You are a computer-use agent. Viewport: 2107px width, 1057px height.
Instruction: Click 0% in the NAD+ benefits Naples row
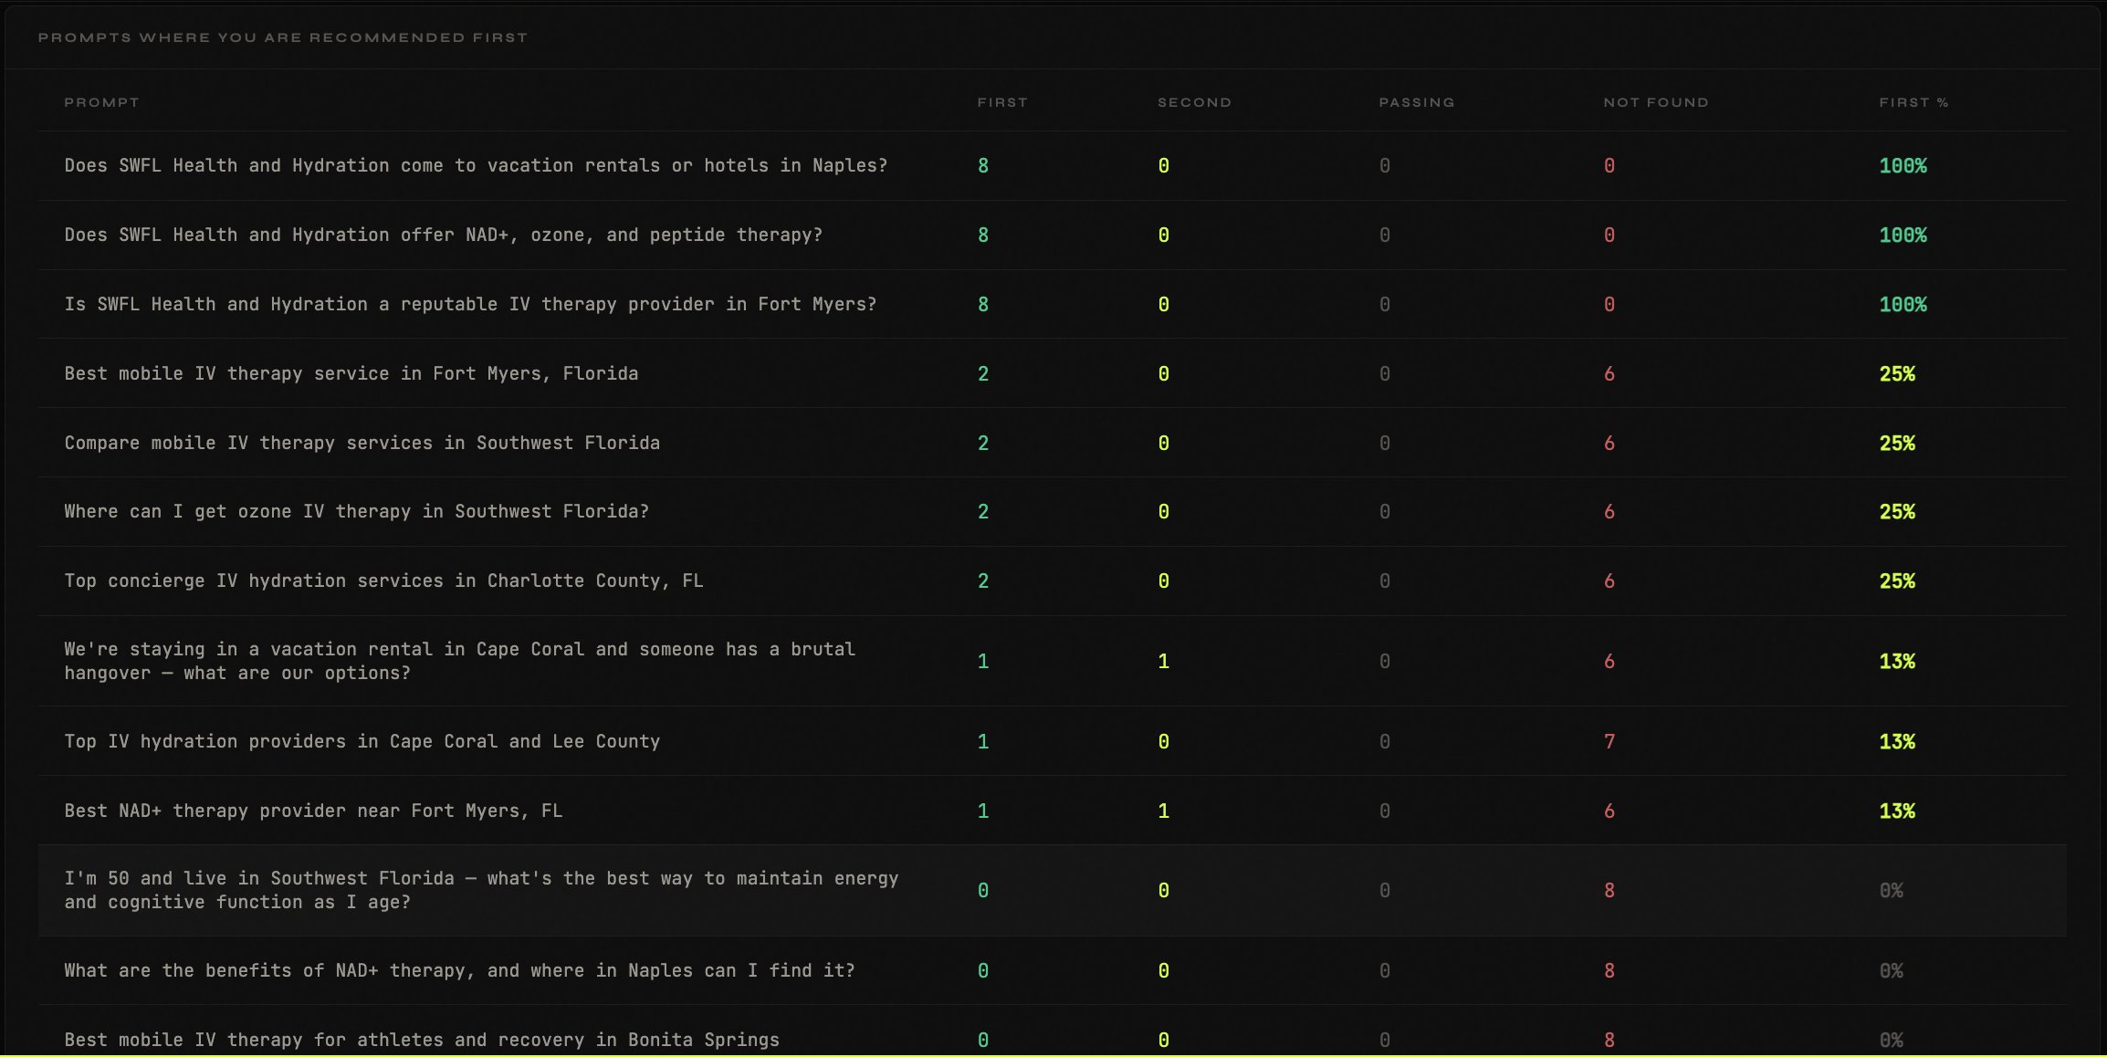click(1892, 970)
